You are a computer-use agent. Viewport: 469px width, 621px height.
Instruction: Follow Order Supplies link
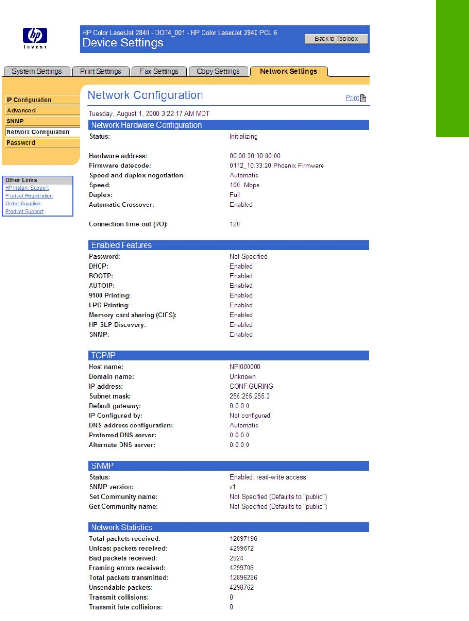click(x=23, y=204)
